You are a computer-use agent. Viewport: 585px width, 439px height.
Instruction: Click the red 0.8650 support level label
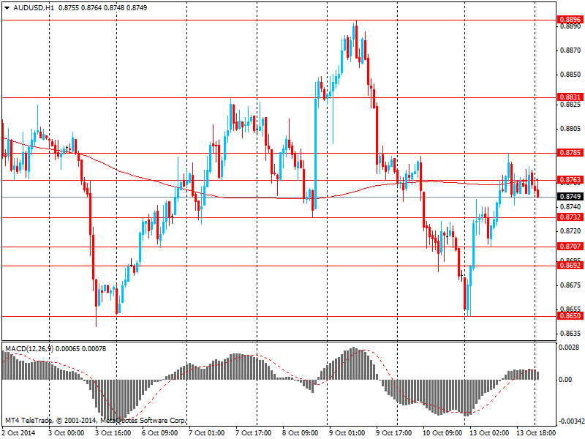570,316
